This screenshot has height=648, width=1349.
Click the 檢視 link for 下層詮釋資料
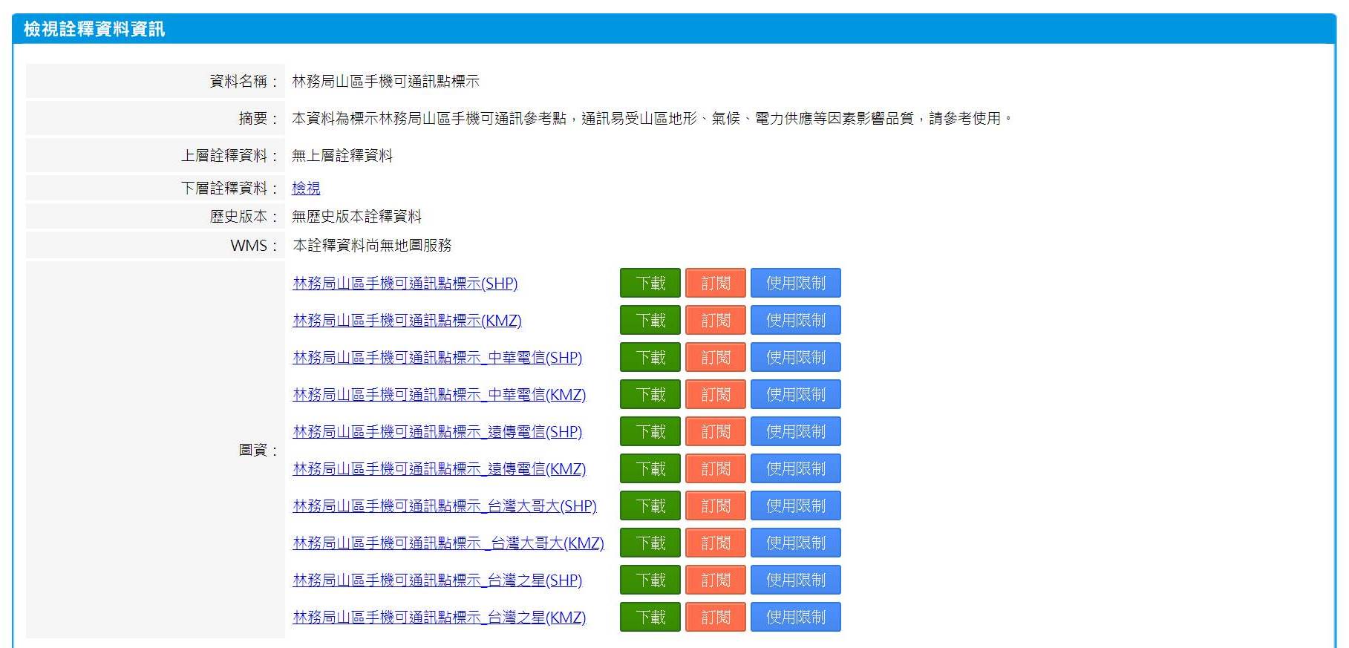(306, 188)
